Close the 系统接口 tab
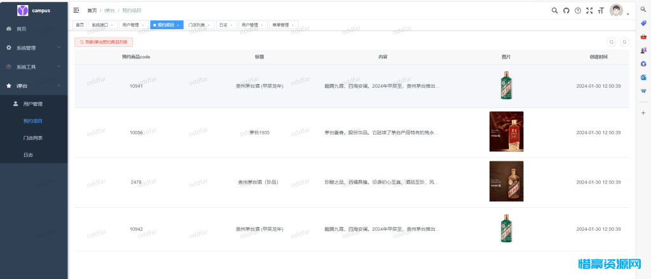 (112, 25)
